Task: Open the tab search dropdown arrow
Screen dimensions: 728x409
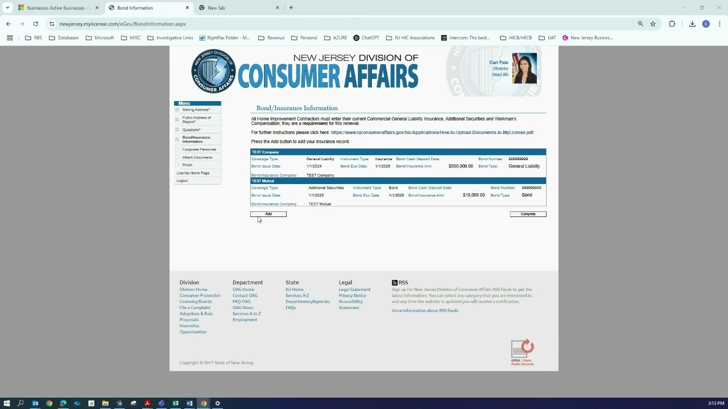Action: pyautogui.click(x=7, y=7)
